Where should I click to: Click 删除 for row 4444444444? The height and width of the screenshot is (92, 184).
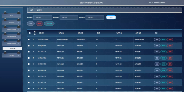tap(170, 70)
